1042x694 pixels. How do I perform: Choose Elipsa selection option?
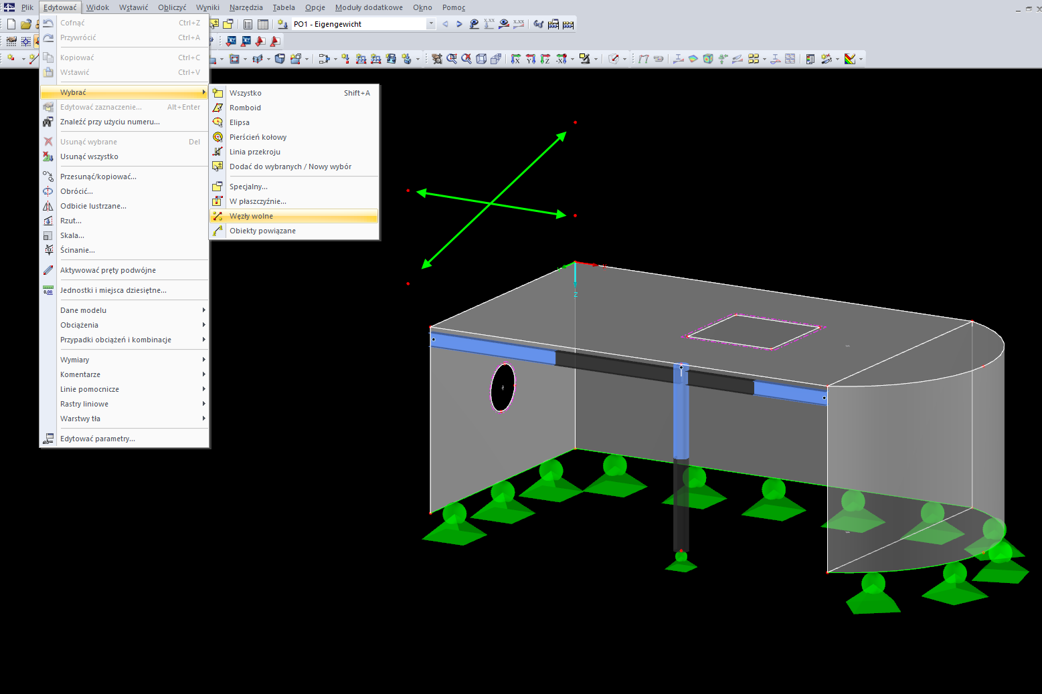click(294, 122)
